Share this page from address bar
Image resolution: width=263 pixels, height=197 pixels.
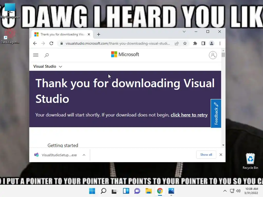tap(177, 44)
